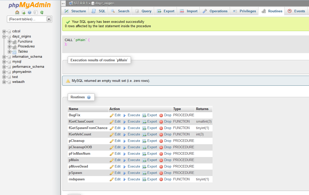Click the Execute link for pMain
Image resolution: width=309 pixels, height=195 pixels.
tap(134, 160)
